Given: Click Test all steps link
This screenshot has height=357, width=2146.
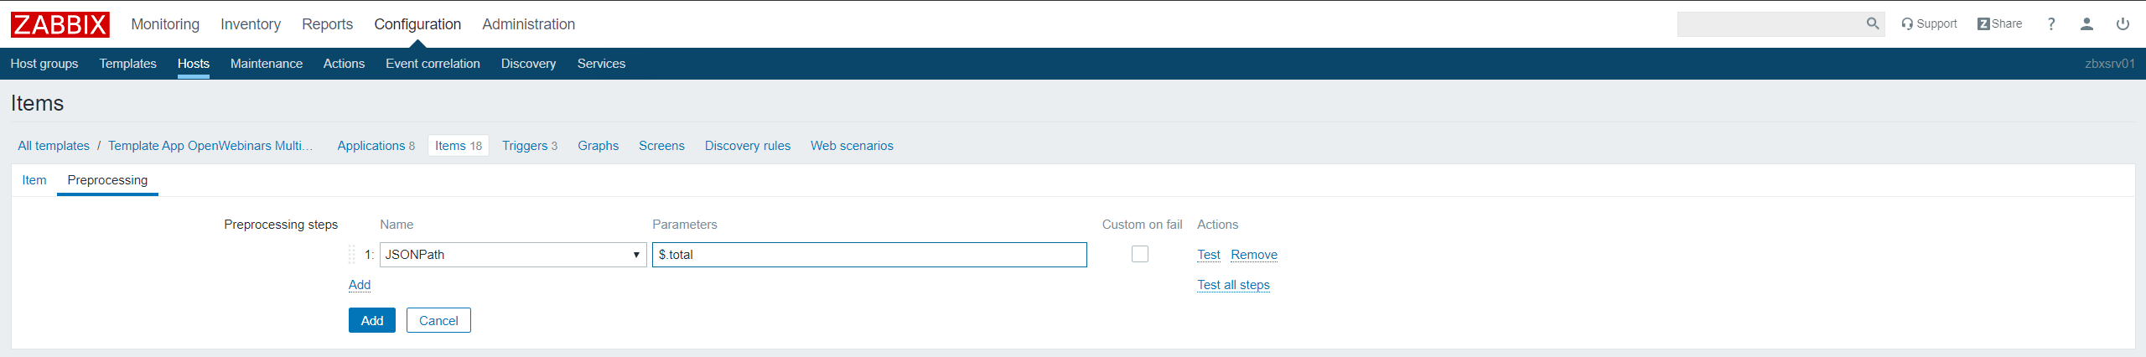Looking at the screenshot, I should [1233, 285].
